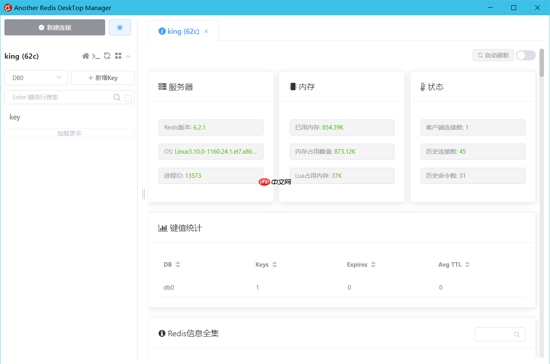The height and width of the screenshot is (364, 550).
Task: Tick the checkbox beside the key search field
Action: [x=128, y=97]
